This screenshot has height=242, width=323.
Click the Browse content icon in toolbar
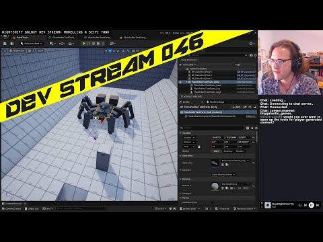coord(12,44)
